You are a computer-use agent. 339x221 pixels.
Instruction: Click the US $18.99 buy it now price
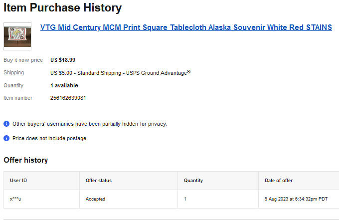click(63, 60)
